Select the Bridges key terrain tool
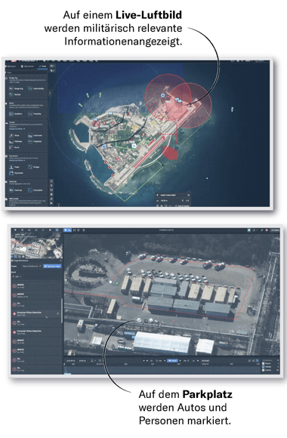 pyautogui.click(x=34, y=167)
